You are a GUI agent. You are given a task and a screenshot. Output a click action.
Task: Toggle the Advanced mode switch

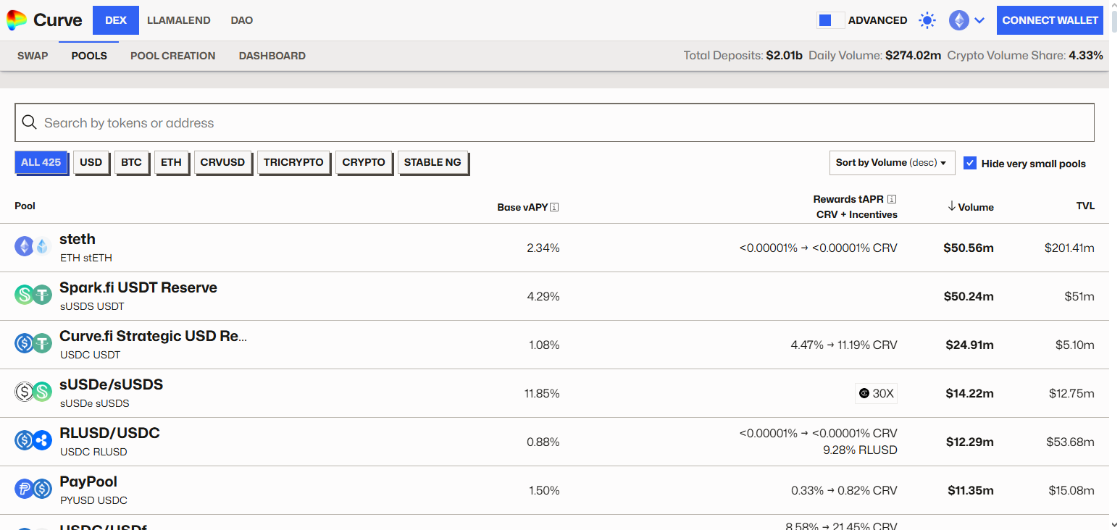(830, 20)
